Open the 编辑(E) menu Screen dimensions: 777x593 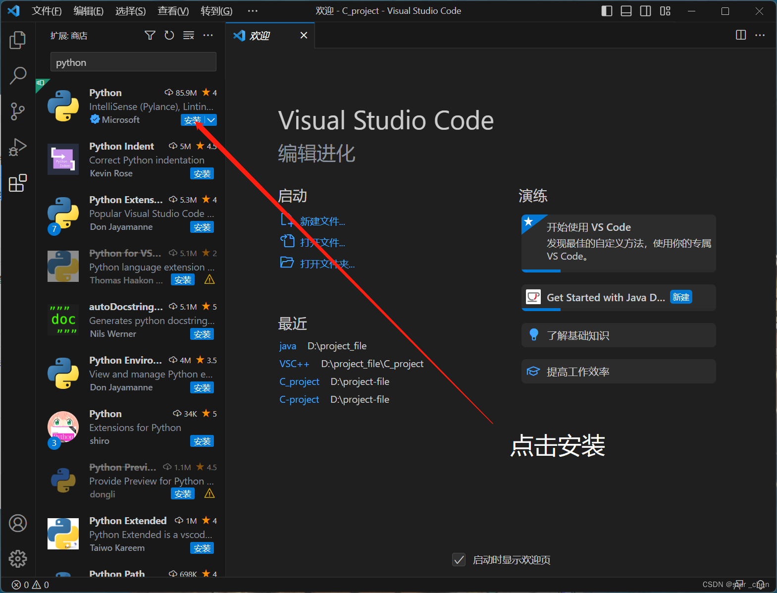click(89, 11)
